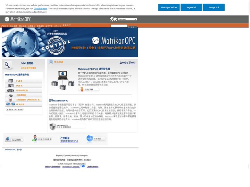Click the search input field in orange bar
The height and width of the screenshot is (187, 250).
click(119, 26)
